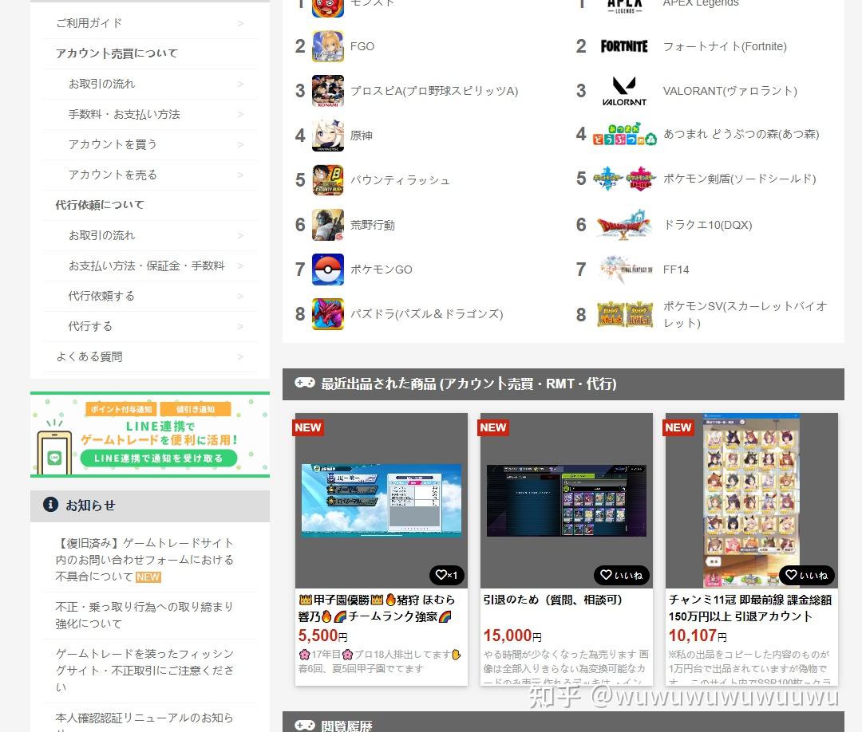Click the パズドラ dragon icon

pyautogui.click(x=328, y=314)
